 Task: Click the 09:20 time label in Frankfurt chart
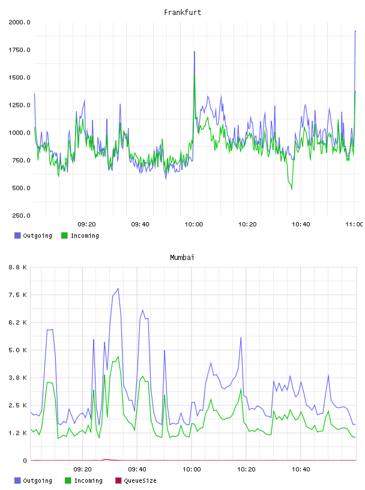[x=86, y=225]
